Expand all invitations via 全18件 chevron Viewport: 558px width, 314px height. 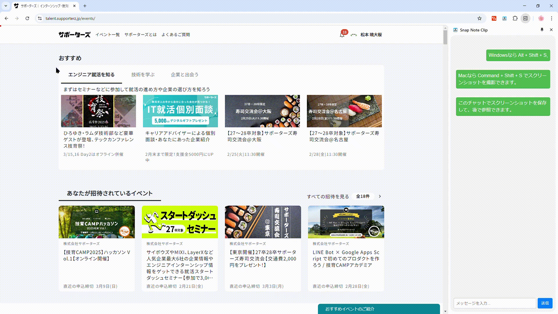[x=380, y=196]
